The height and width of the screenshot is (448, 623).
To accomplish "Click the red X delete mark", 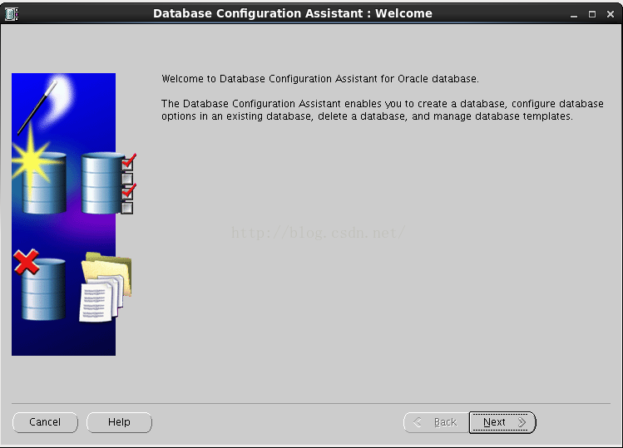I will pyautogui.click(x=27, y=264).
